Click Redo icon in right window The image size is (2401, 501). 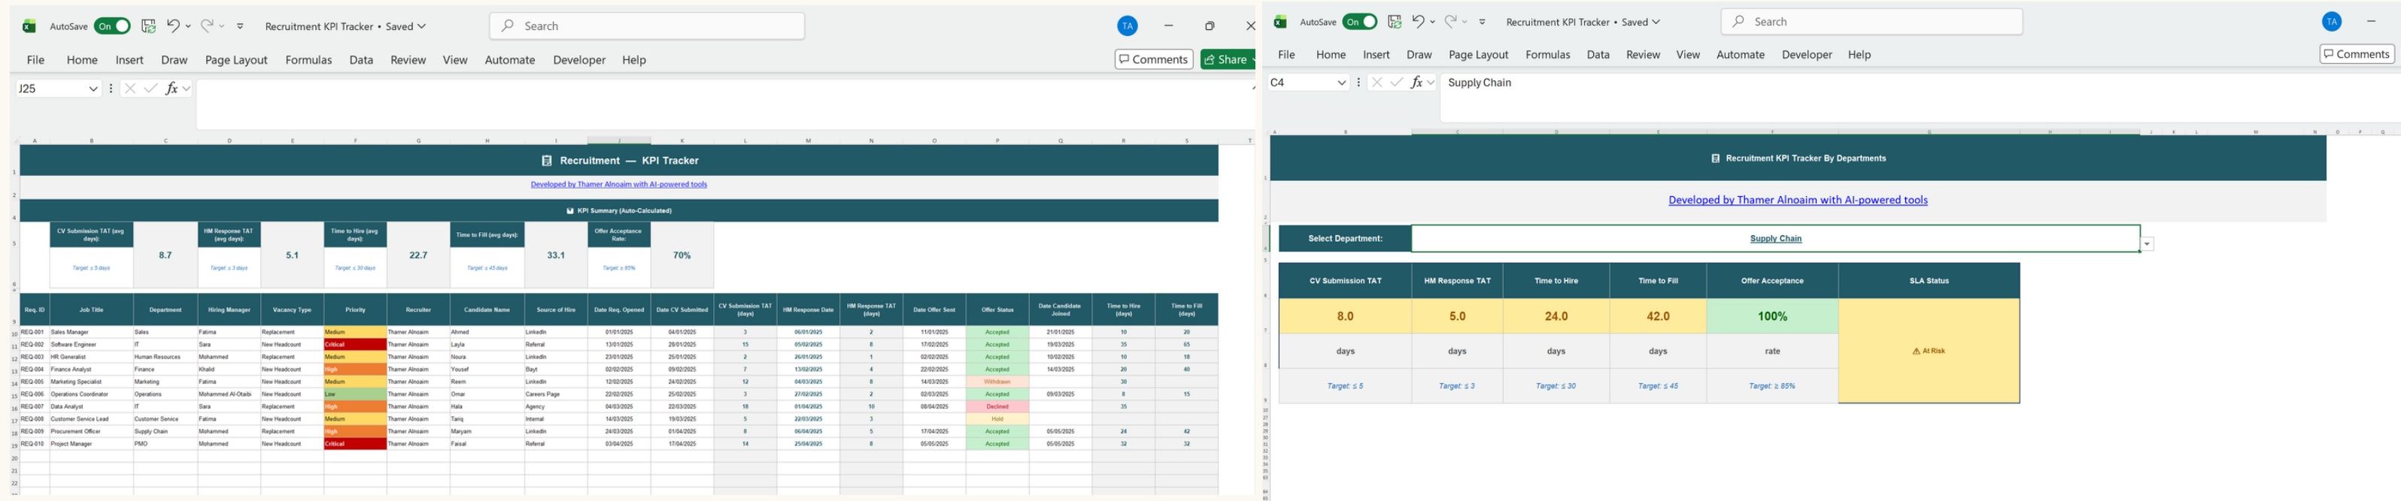pyautogui.click(x=1450, y=22)
